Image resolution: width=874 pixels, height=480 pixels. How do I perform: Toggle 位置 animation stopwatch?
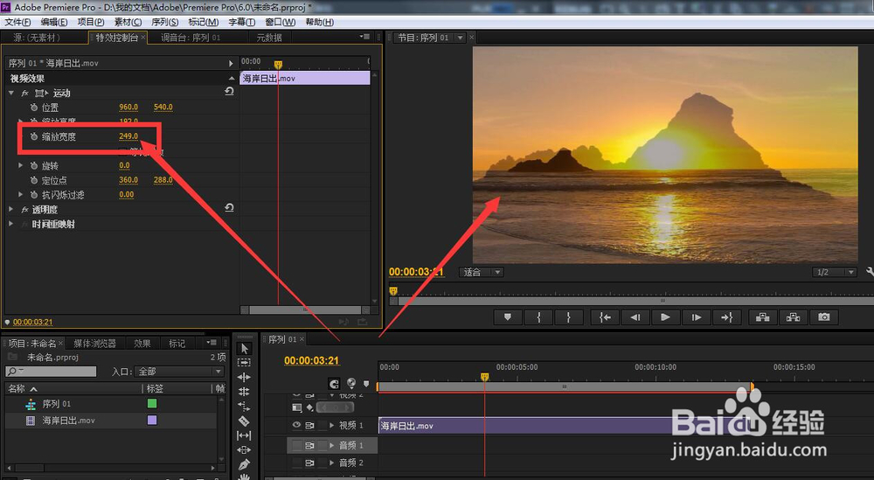[33, 107]
